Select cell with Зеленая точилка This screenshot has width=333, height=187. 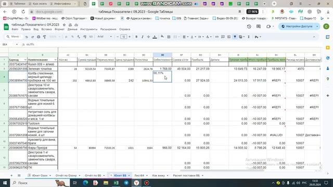click(43, 69)
